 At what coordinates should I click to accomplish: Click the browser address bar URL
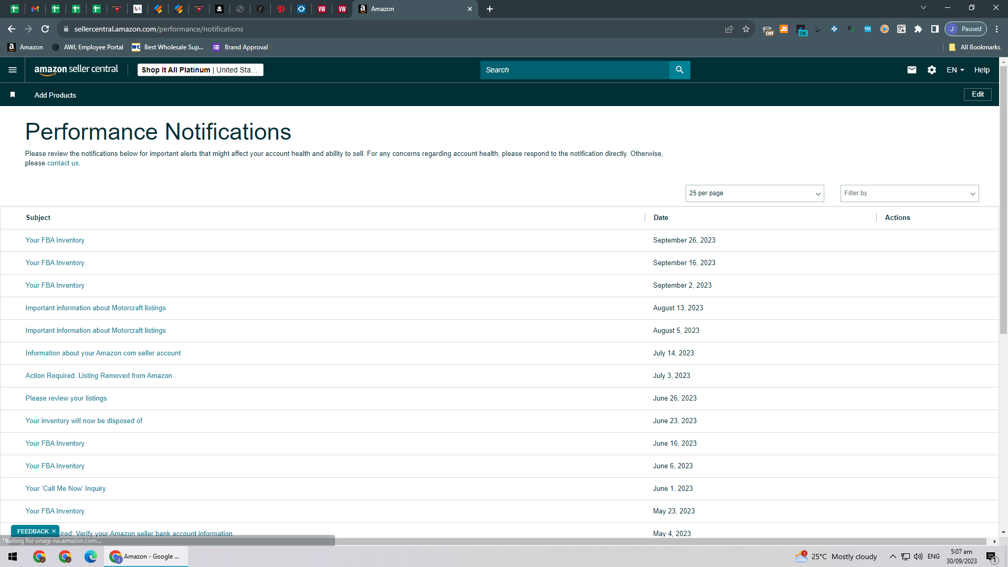tap(159, 29)
